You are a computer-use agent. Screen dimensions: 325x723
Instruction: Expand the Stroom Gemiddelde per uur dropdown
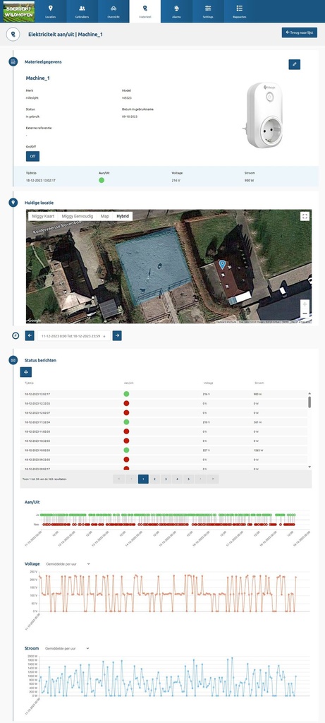pyautogui.click(x=67, y=648)
